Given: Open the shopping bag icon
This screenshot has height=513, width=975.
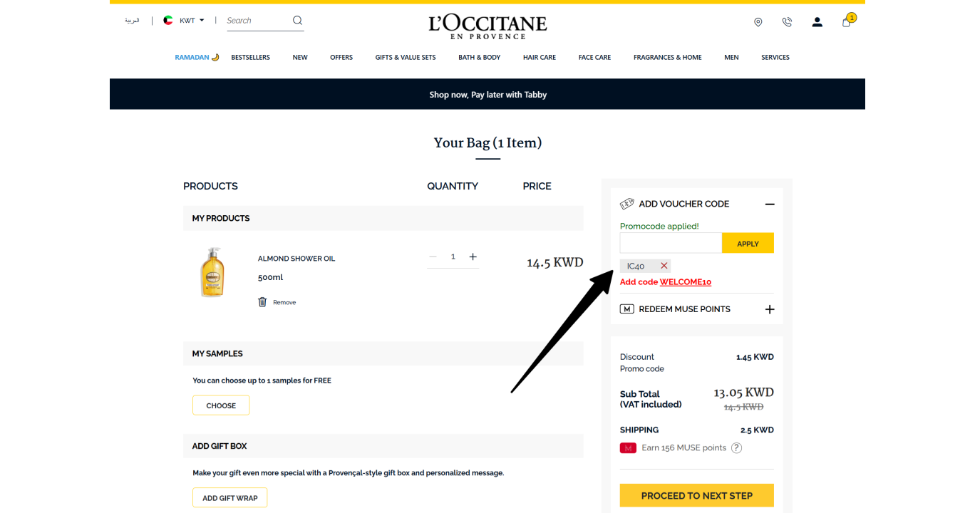Looking at the screenshot, I should point(847,21).
